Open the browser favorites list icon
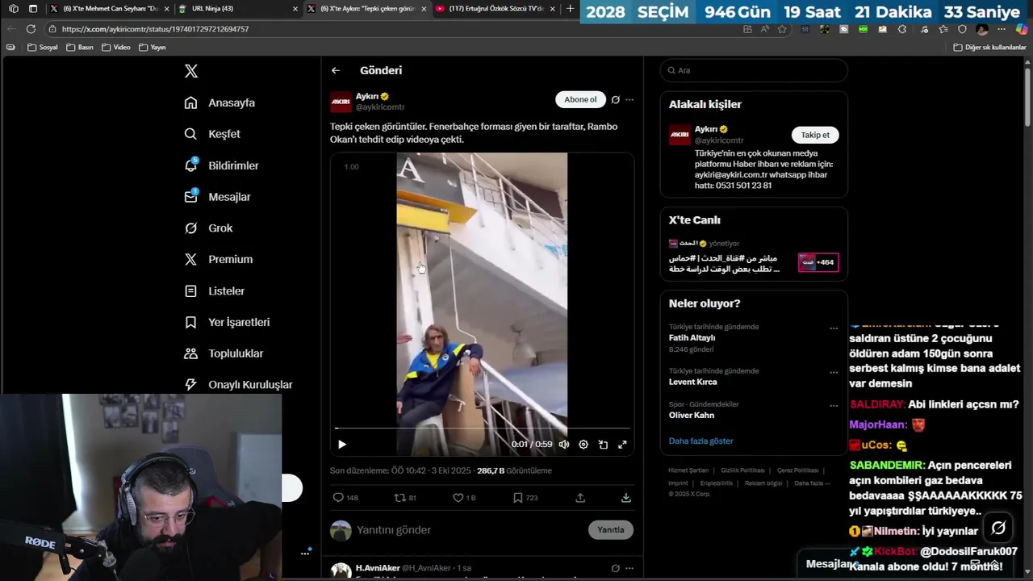 coord(943,29)
